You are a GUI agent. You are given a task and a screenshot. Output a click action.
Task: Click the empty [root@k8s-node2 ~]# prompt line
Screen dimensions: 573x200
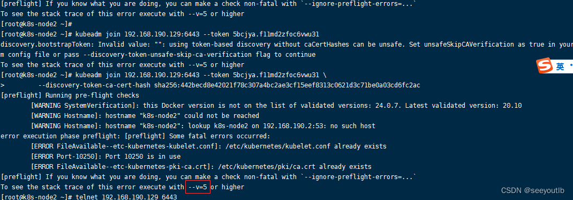[36, 24]
